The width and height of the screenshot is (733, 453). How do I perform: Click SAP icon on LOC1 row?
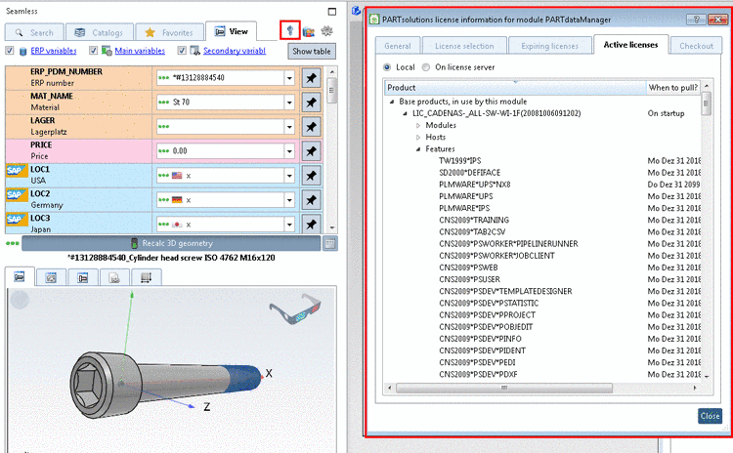pos(16,171)
